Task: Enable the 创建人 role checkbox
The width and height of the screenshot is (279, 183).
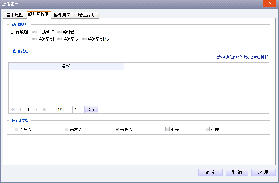Action: (16, 129)
